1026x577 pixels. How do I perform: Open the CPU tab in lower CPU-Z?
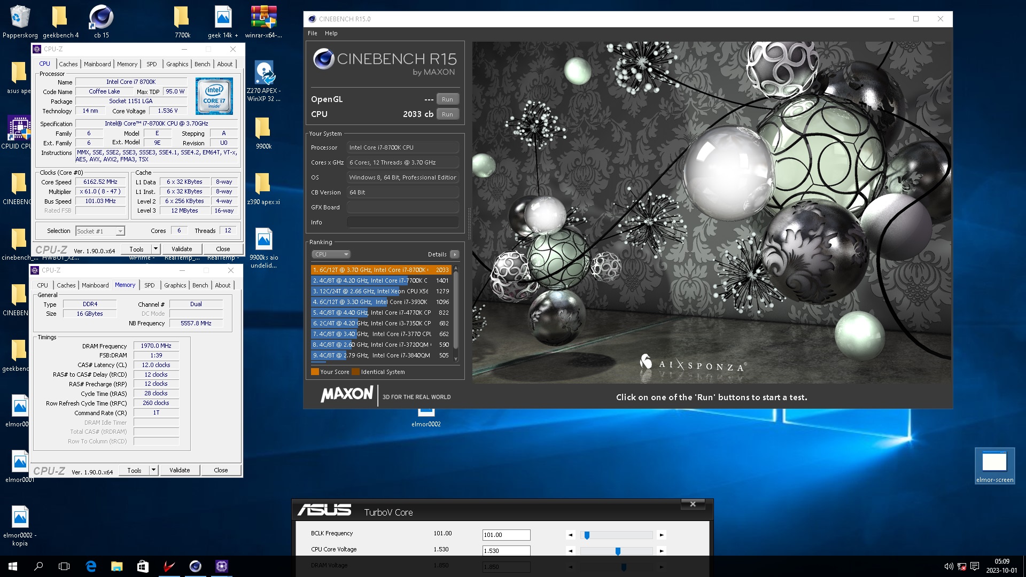click(43, 285)
